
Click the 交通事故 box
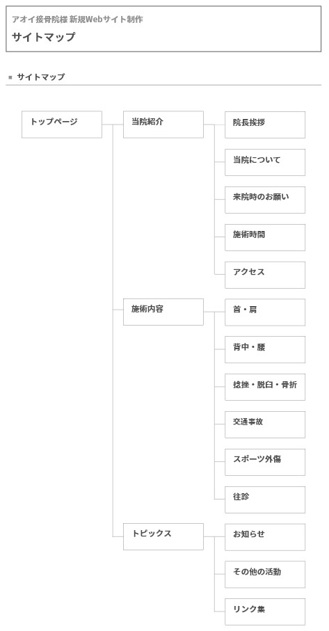point(264,424)
